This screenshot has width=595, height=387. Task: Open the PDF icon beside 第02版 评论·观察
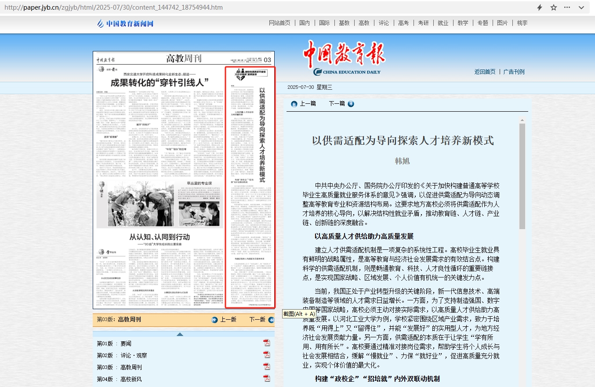(267, 355)
